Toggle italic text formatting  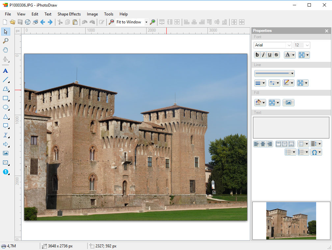pos(263,55)
